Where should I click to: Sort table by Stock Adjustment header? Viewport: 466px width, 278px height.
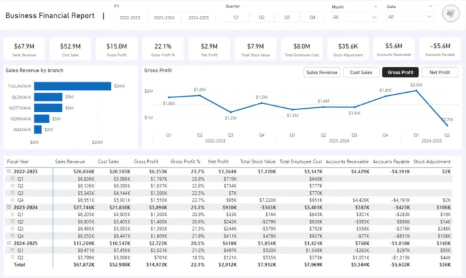[432, 161]
